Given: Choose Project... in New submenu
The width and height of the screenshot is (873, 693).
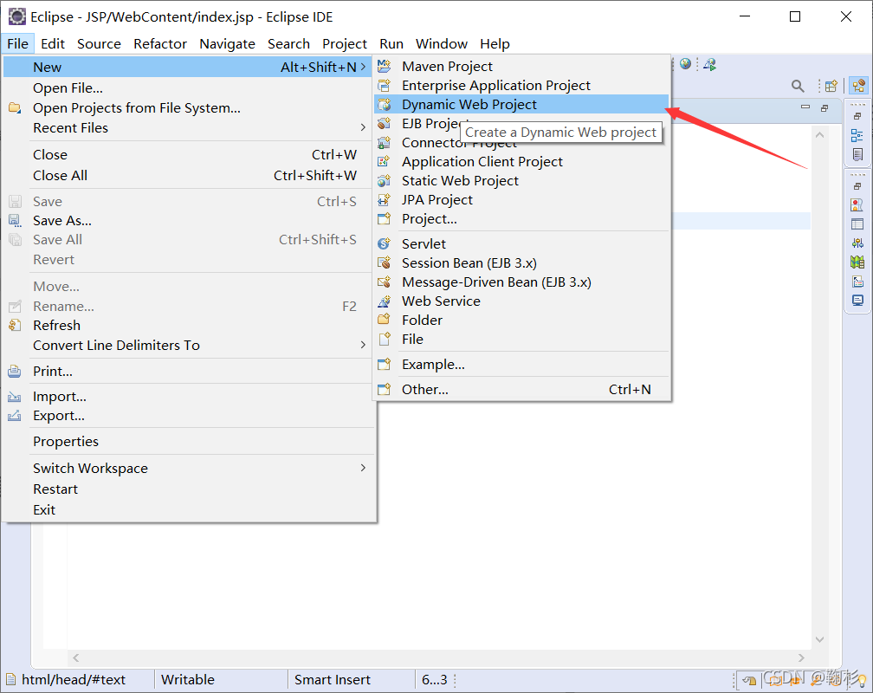Looking at the screenshot, I should click(x=521, y=219).
